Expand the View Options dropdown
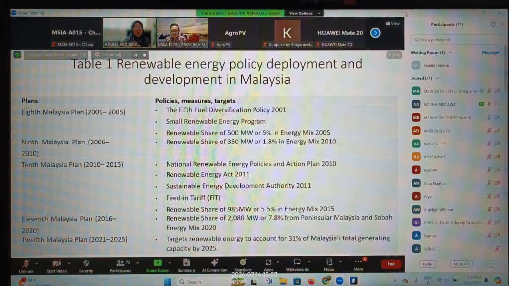Image resolution: width=509 pixels, height=286 pixels. 304,13
